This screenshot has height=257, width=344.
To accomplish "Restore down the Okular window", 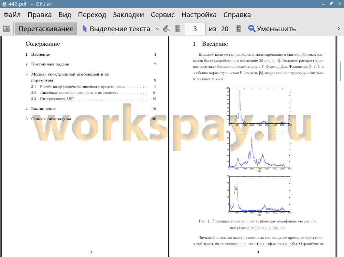I will click(x=332, y=4).
